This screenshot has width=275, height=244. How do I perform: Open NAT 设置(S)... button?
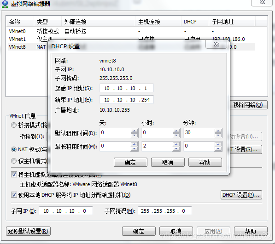246,149
